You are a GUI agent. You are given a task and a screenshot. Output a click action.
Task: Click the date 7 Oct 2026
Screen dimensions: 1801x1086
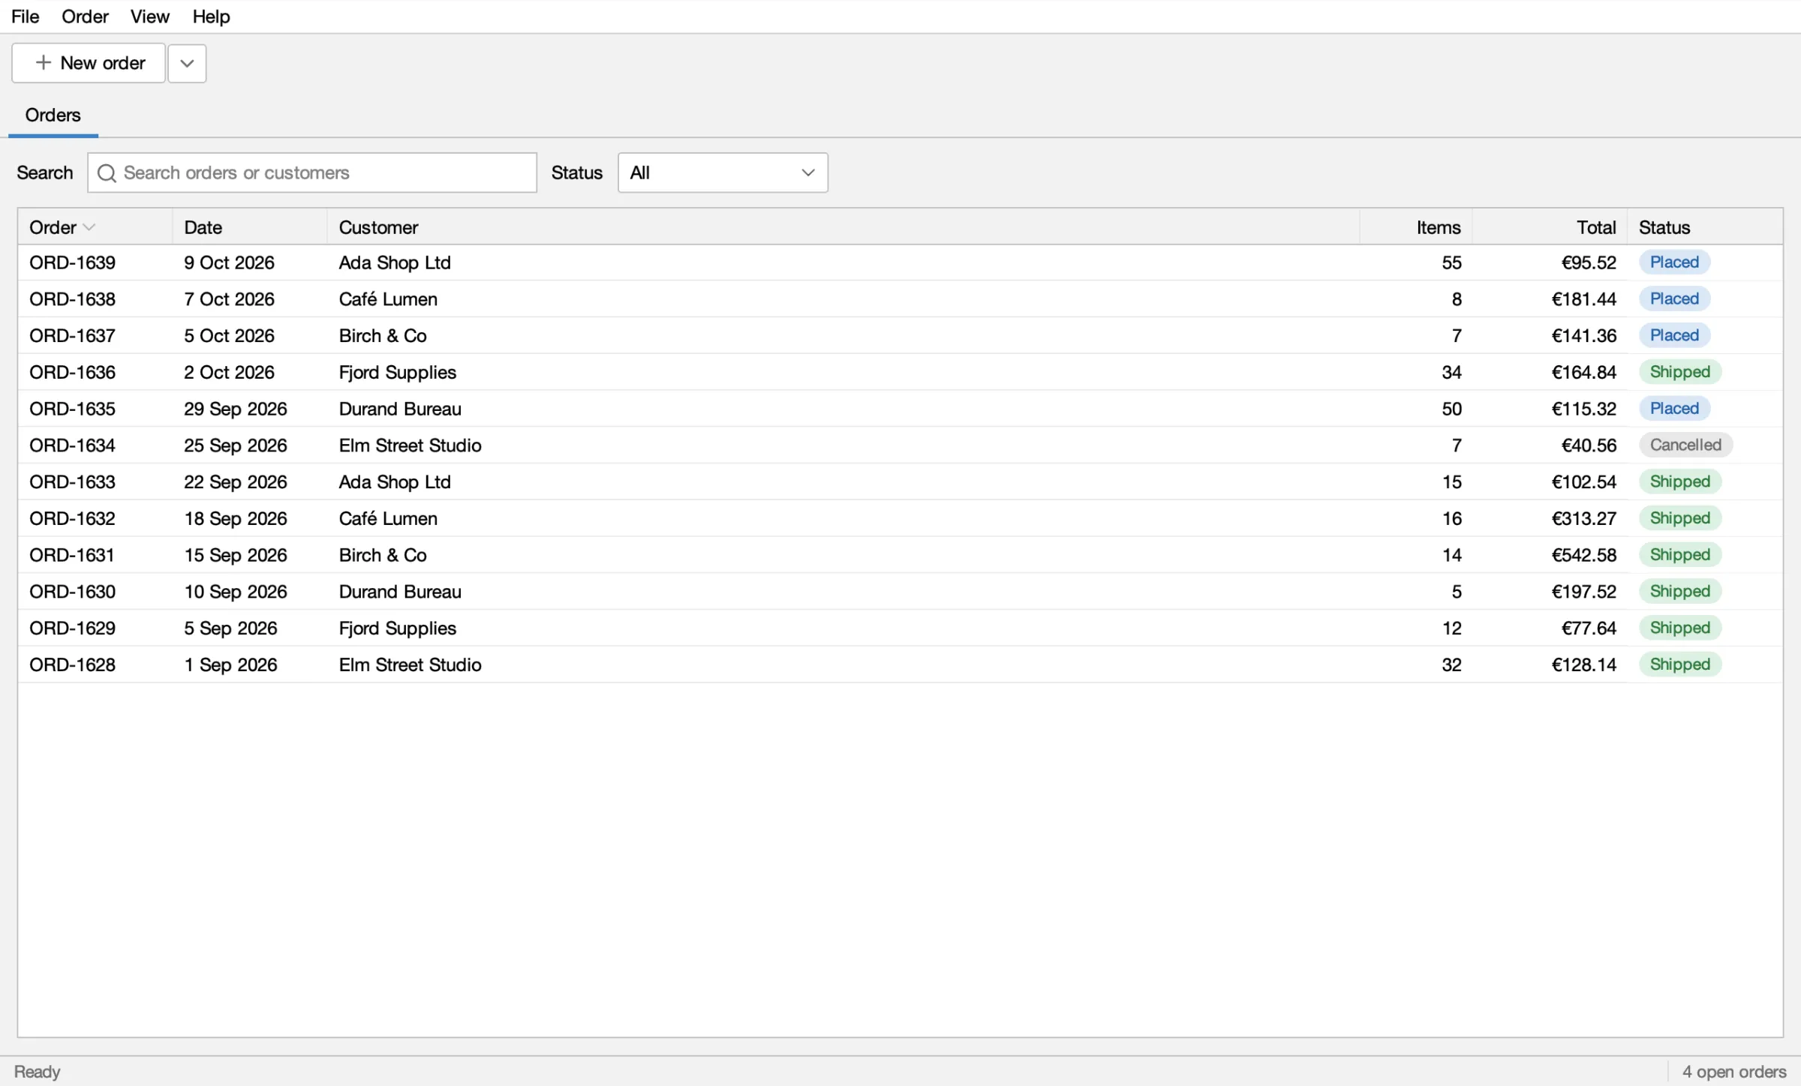[229, 299]
